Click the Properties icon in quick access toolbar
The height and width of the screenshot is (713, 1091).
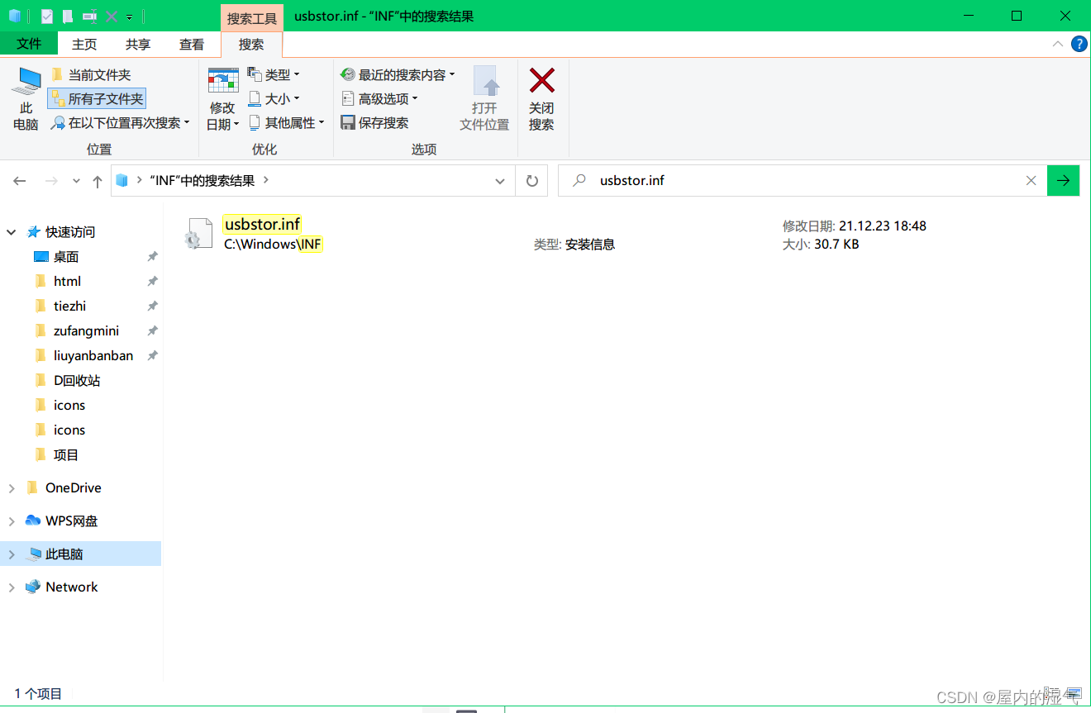click(x=47, y=16)
